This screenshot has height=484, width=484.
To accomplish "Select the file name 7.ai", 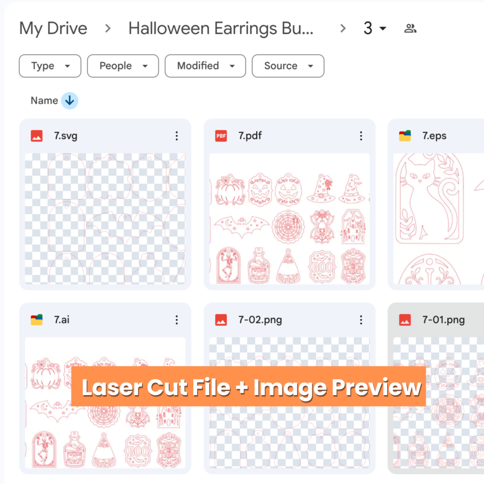I will pyautogui.click(x=61, y=320).
